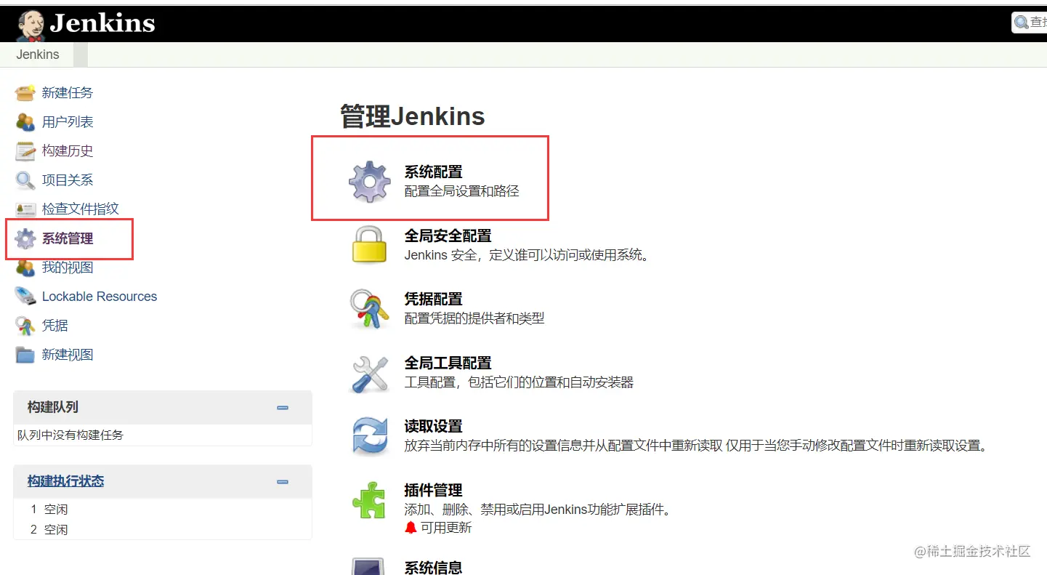Click the 新建任务 box icon

[25, 93]
